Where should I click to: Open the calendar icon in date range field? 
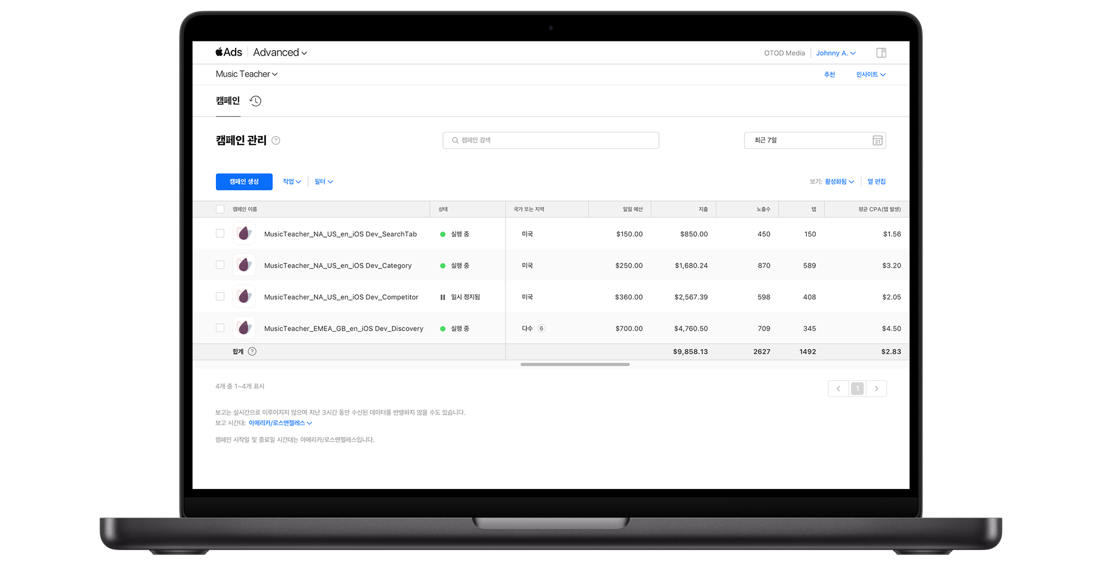tap(877, 140)
